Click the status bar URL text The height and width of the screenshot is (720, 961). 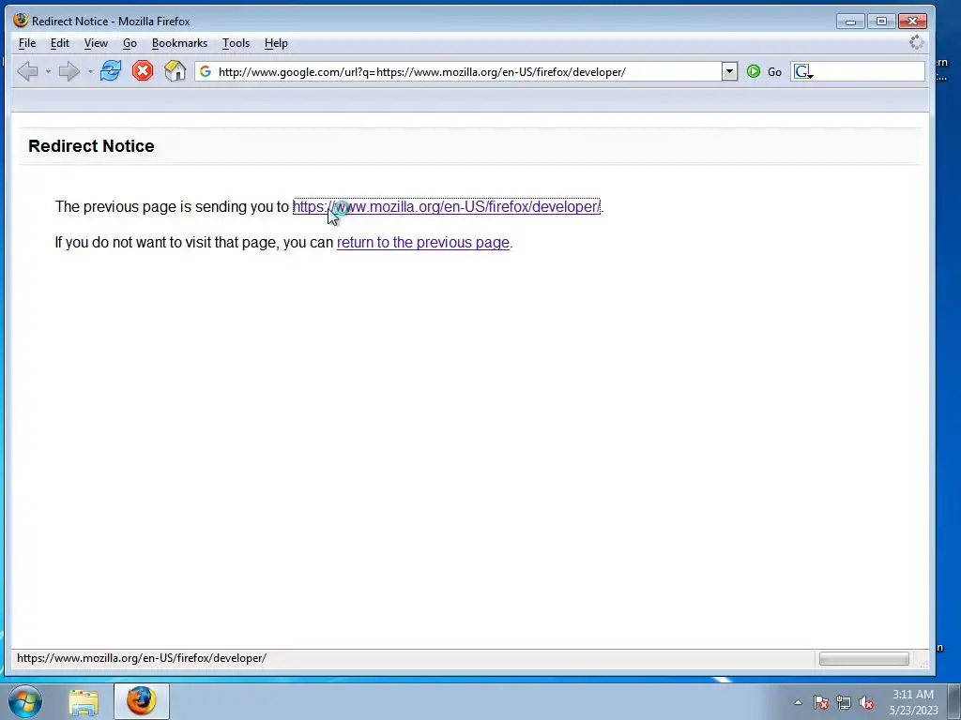coord(142,658)
